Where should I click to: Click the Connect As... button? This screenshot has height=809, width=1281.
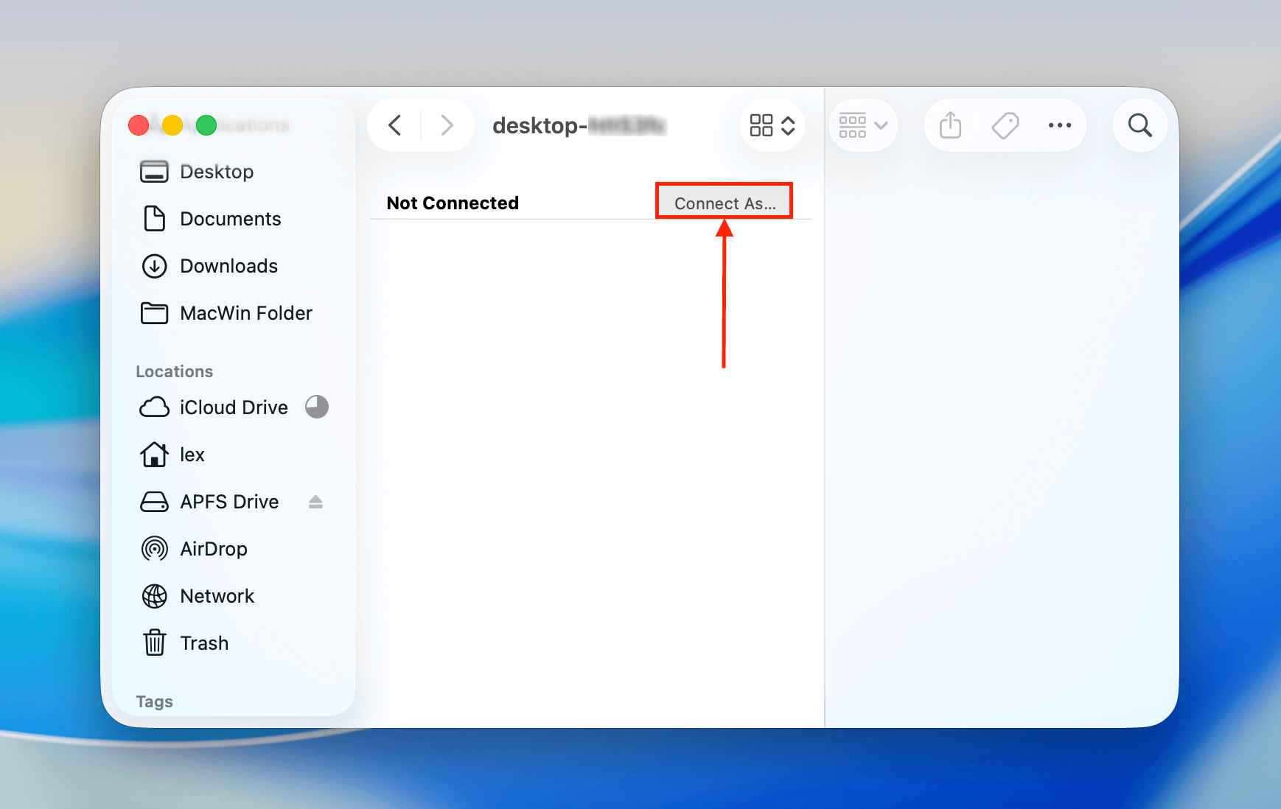click(724, 203)
